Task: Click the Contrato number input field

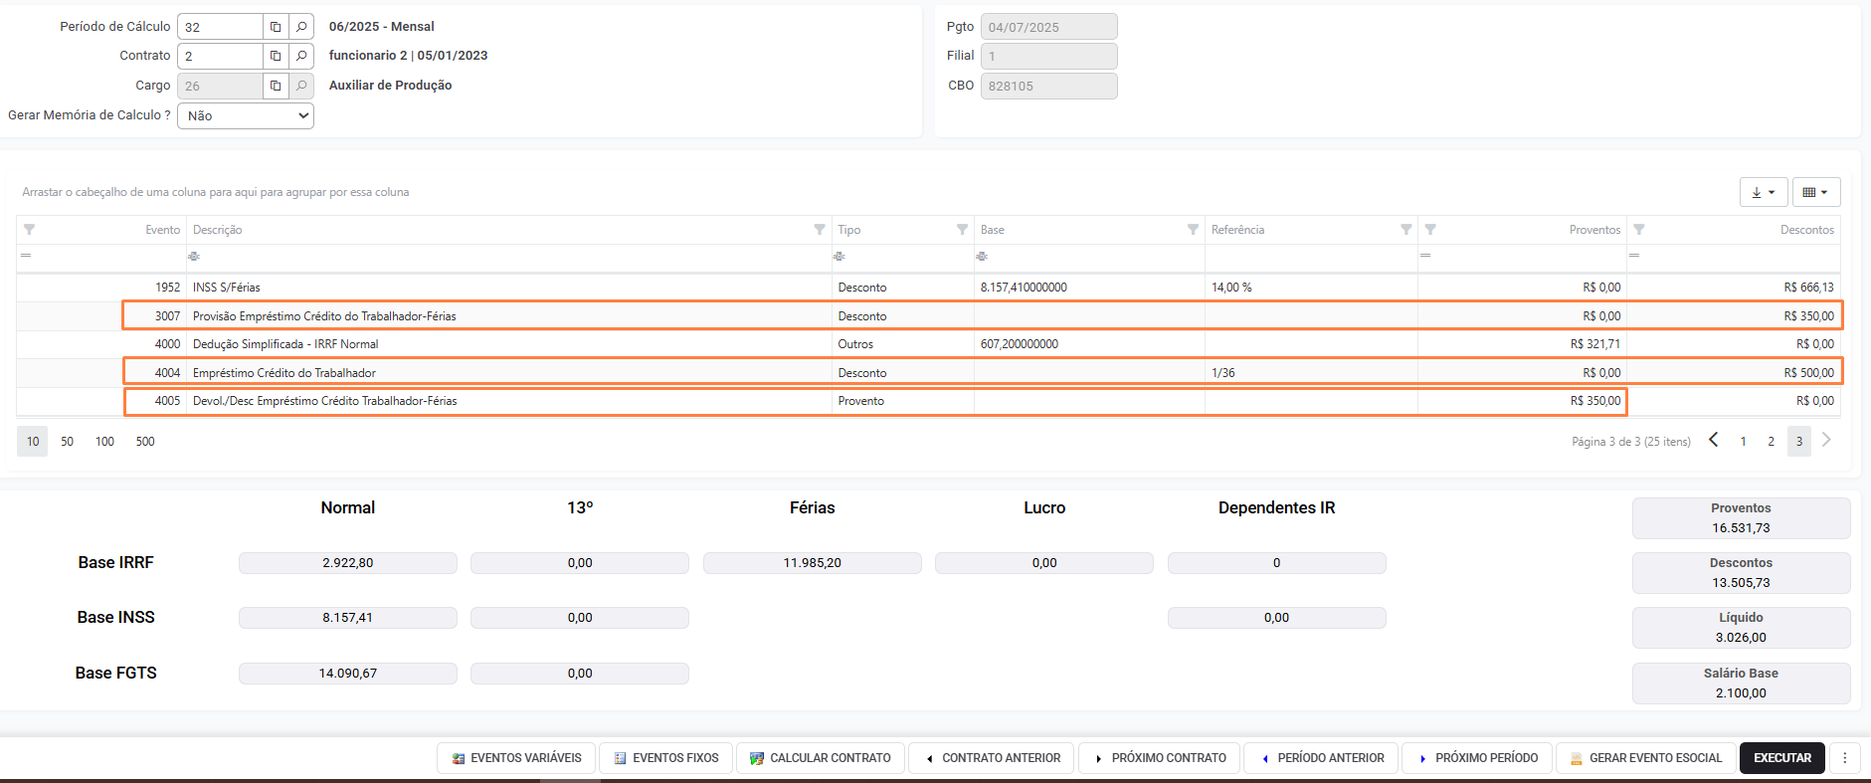Action: 220,57
